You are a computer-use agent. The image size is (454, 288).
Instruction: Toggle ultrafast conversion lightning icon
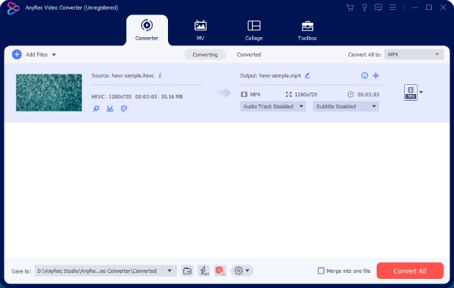coord(204,271)
